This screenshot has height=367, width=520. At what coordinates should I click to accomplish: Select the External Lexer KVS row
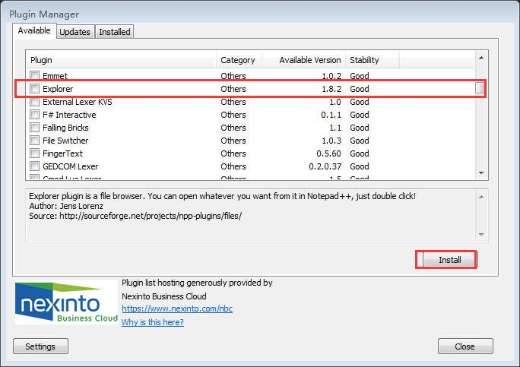click(x=250, y=102)
